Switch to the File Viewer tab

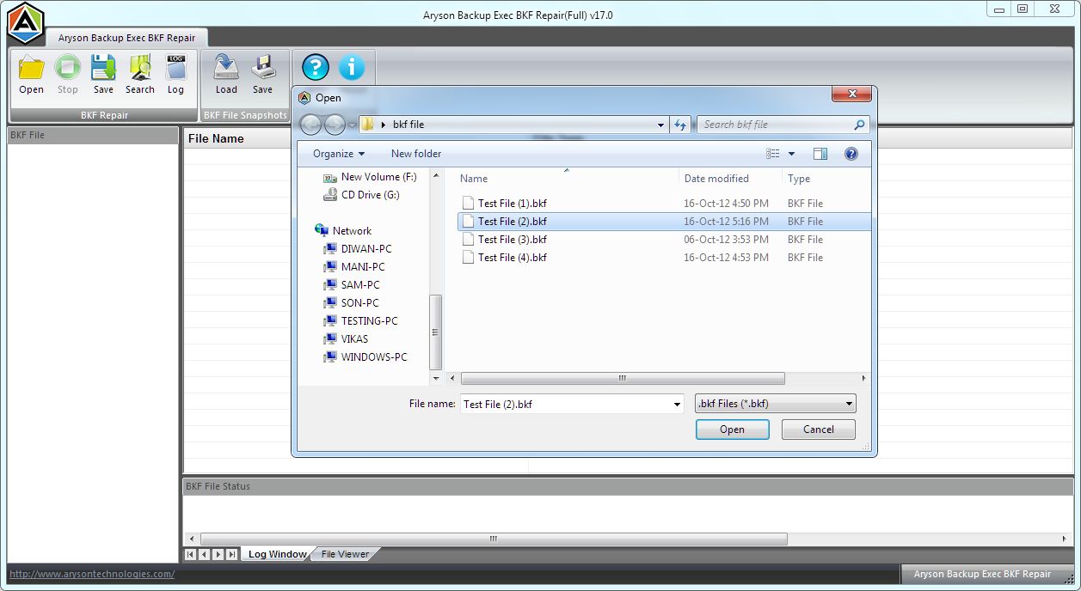click(x=345, y=554)
